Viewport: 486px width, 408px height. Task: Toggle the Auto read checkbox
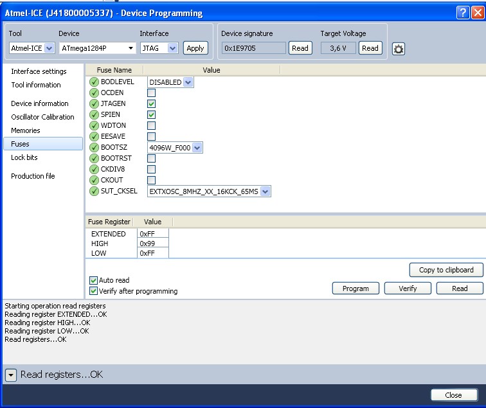[x=93, y=280]
